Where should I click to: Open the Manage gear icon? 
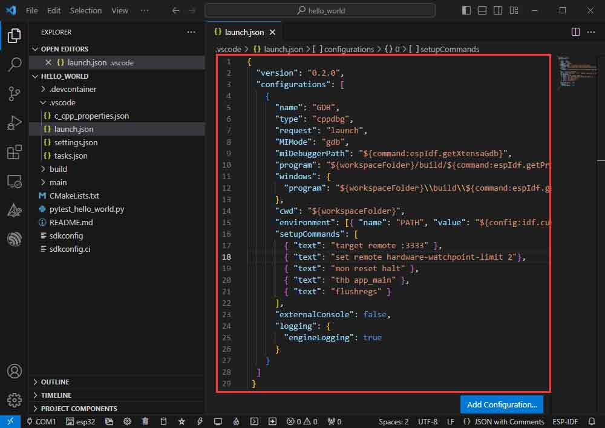pos(15,400)
